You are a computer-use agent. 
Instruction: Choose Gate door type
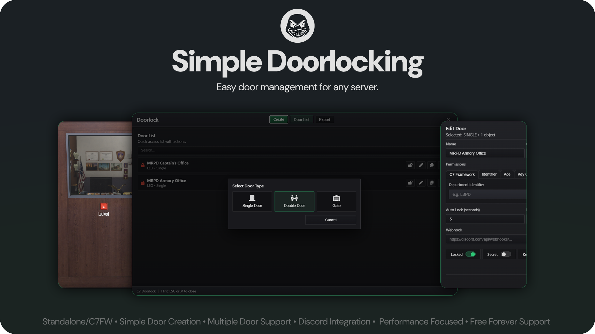point(336,201)
